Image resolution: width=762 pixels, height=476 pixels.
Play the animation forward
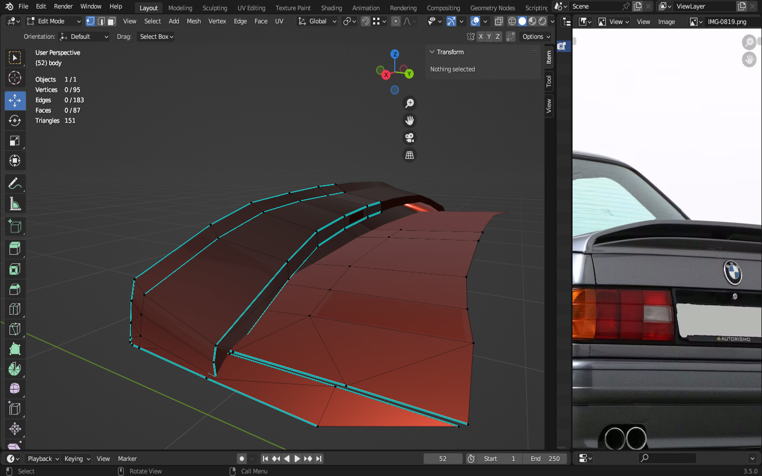(297, 459)
